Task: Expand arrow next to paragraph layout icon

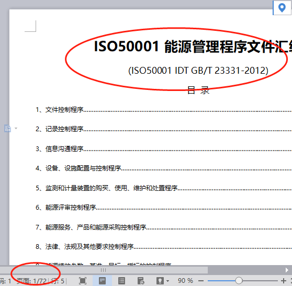Action: 16,128
